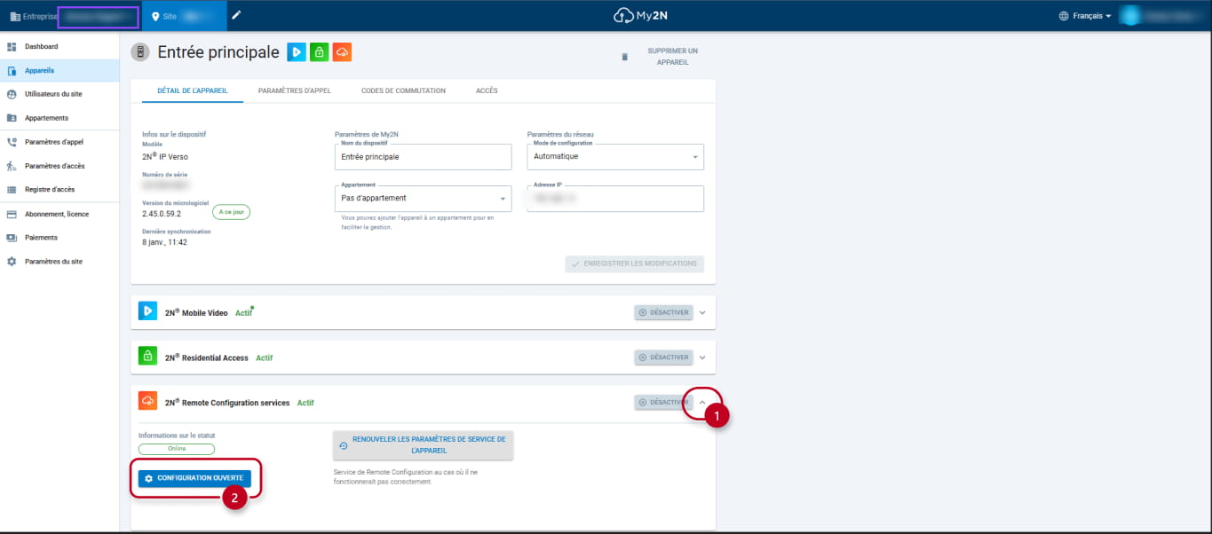Click the Utilisateurs du site person icon
The height and width of the screenshot is (534, 1212).
coord(12,94)
